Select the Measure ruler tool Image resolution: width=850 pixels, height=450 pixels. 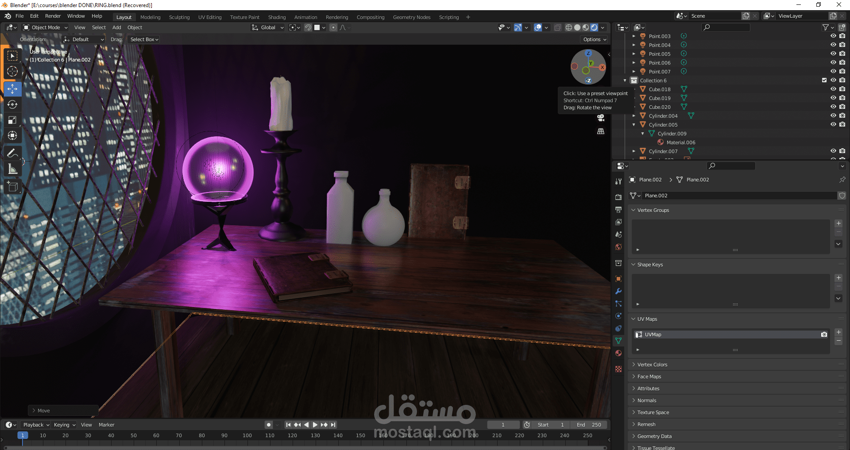(x=12, y=169)
